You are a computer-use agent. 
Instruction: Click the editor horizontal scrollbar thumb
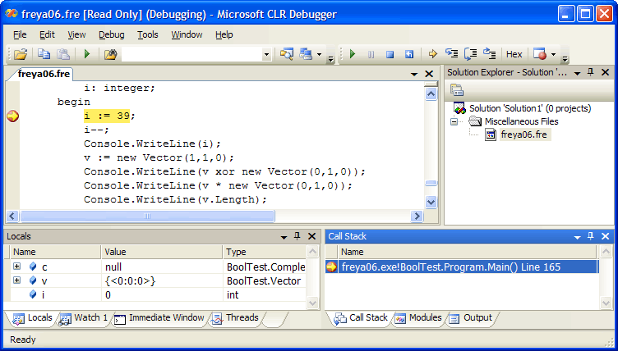click(147, 216)
